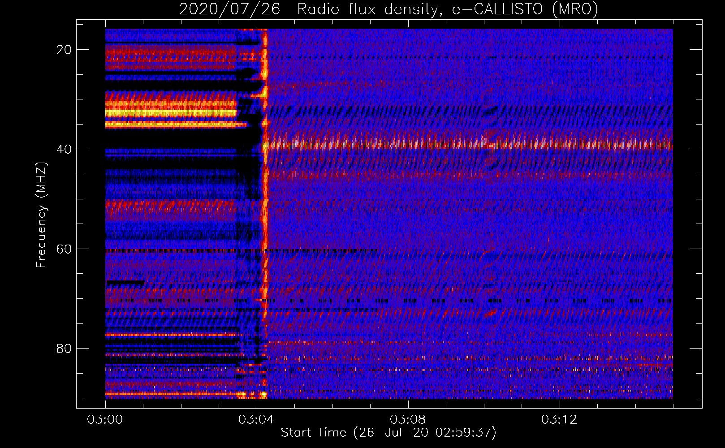Screen dimensions: 725x448
Task: Click the 03:04 time tick label
Action: click(257, 420)
